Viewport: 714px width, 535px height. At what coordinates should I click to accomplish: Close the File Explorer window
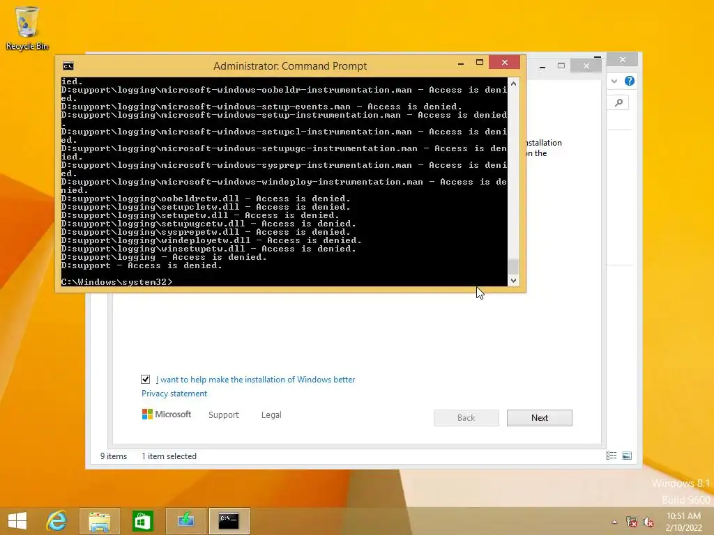coord(623,60)
